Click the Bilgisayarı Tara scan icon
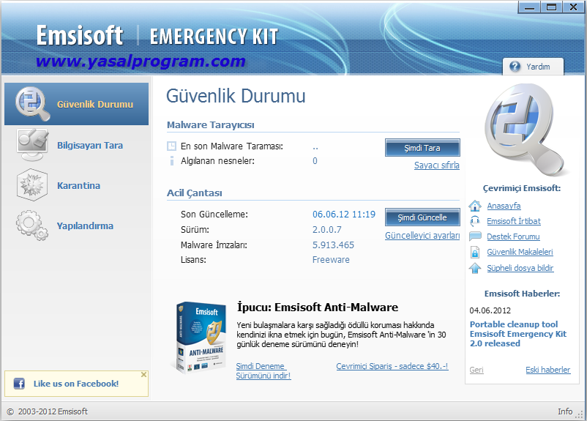This screenshot has width=587, height=421. [x=32, y=145]
